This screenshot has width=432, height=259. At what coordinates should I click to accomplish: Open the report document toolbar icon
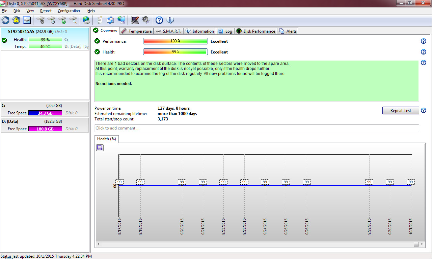click(x=100, y=20)
